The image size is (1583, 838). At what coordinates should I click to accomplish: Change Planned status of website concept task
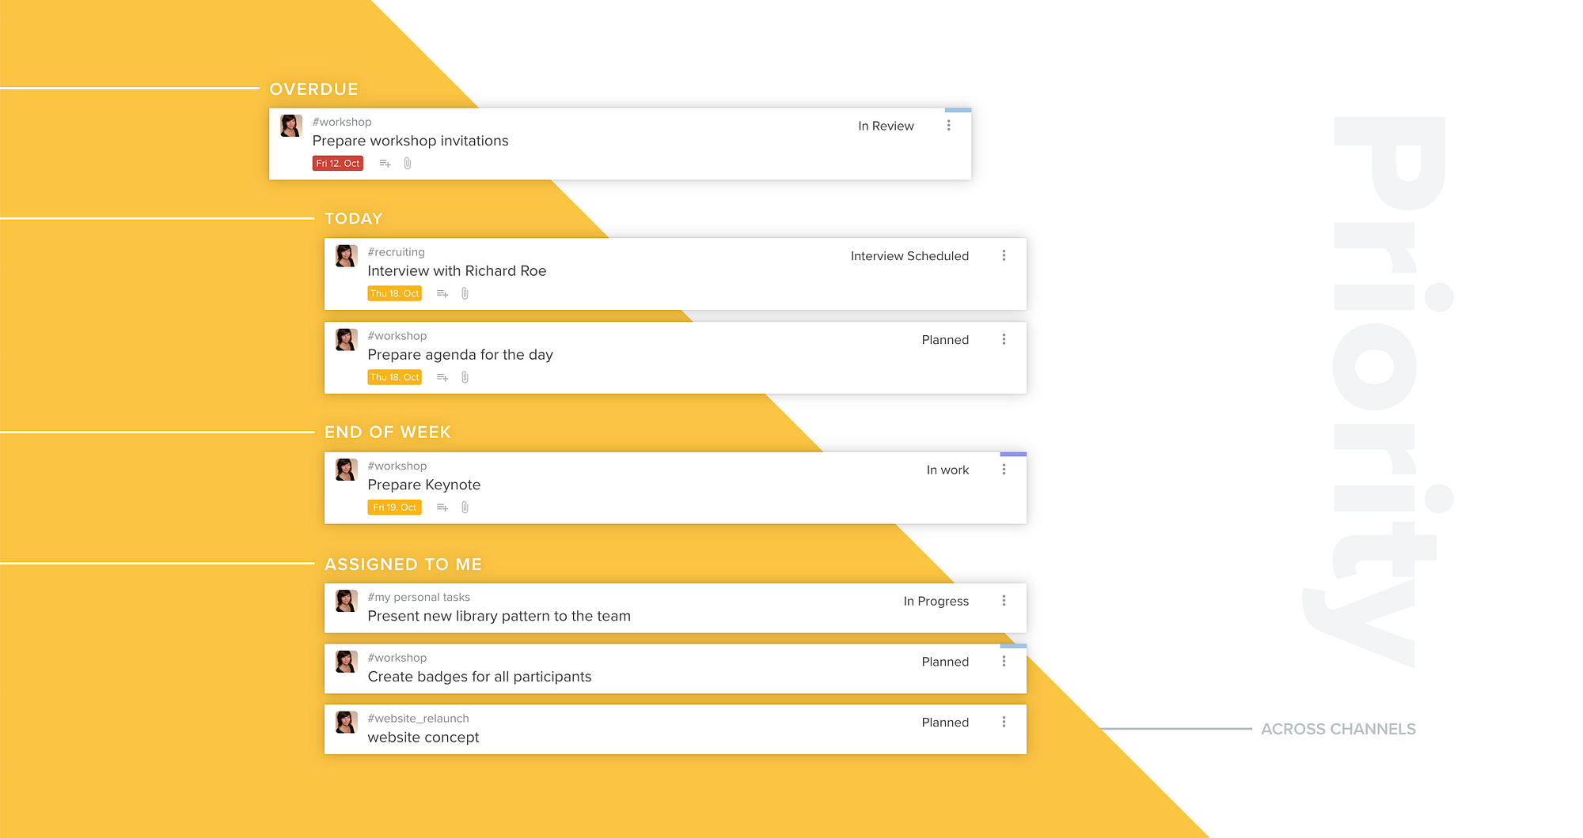(x=945, y=723)
